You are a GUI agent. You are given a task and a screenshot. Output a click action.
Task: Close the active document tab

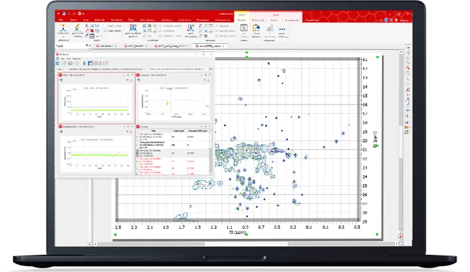[224, 46]
